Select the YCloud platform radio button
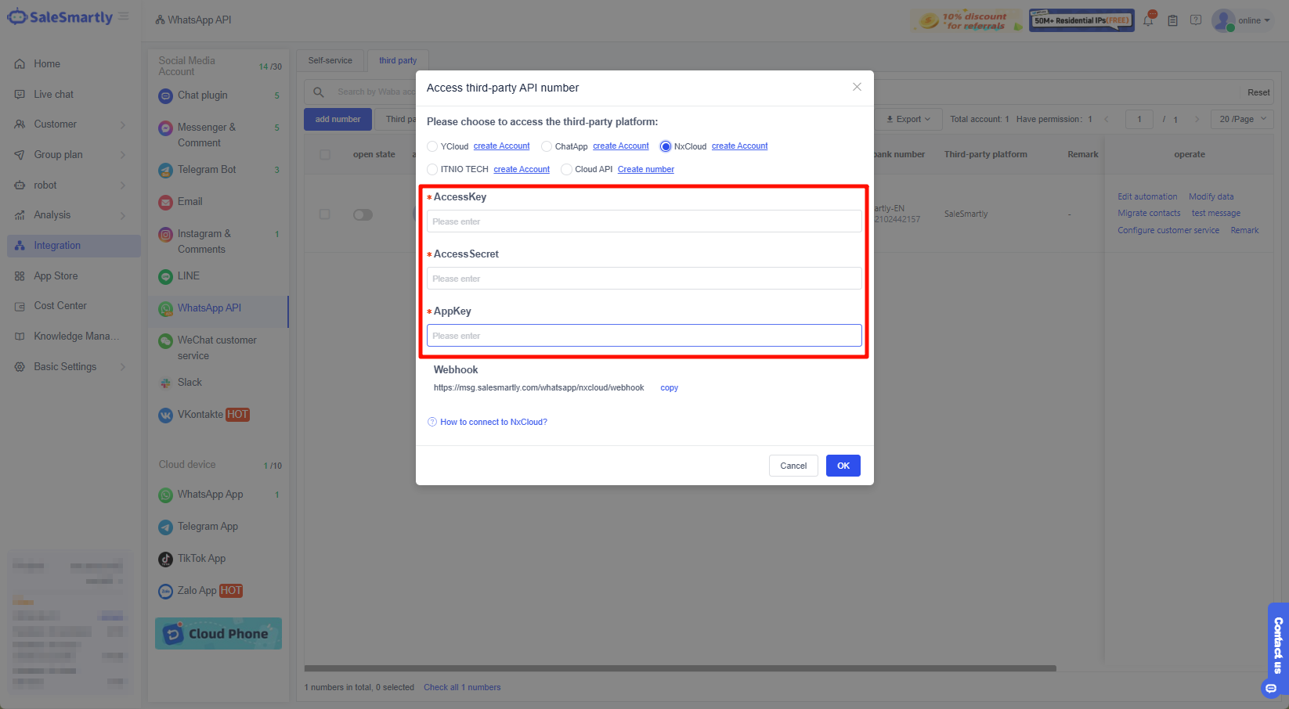Viewport: 1289px width, 709px height. (x=431, y=146)
